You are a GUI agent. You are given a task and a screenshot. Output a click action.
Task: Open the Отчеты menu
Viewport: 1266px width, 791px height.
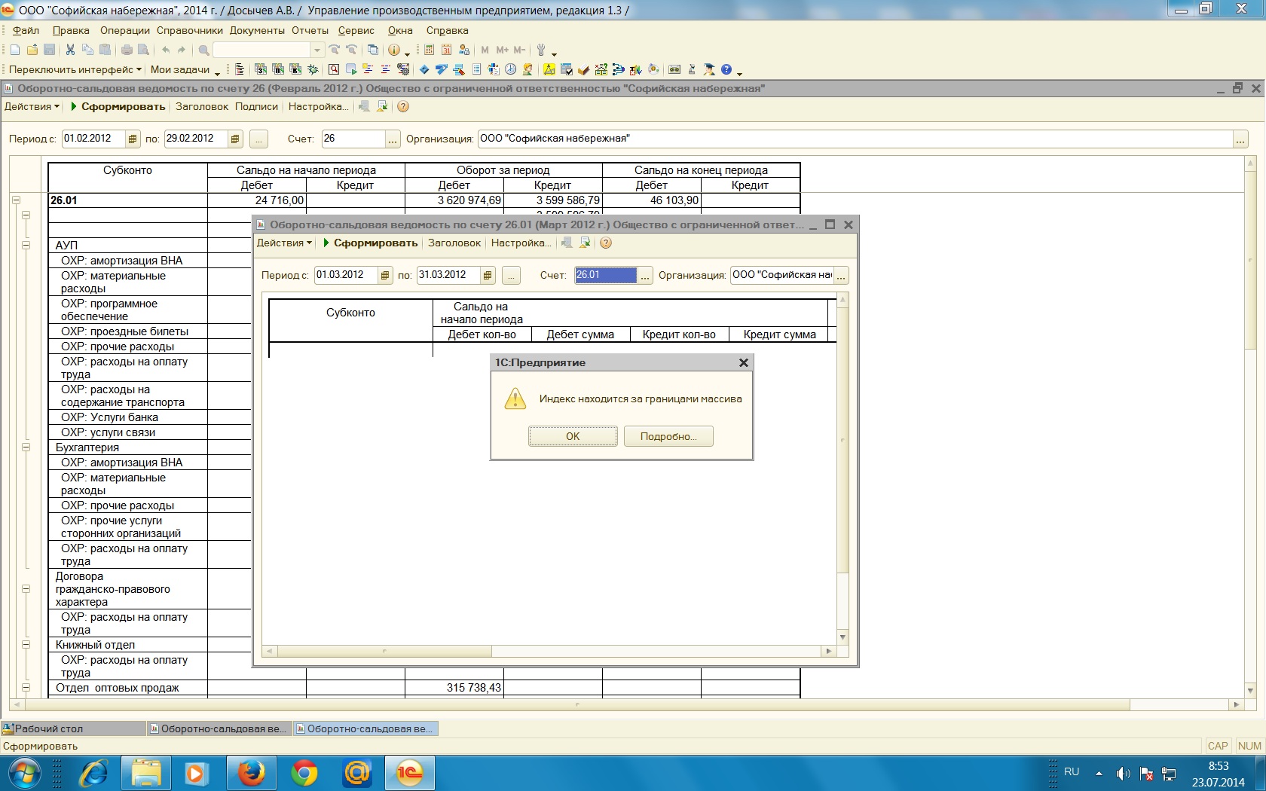[310, 30]
